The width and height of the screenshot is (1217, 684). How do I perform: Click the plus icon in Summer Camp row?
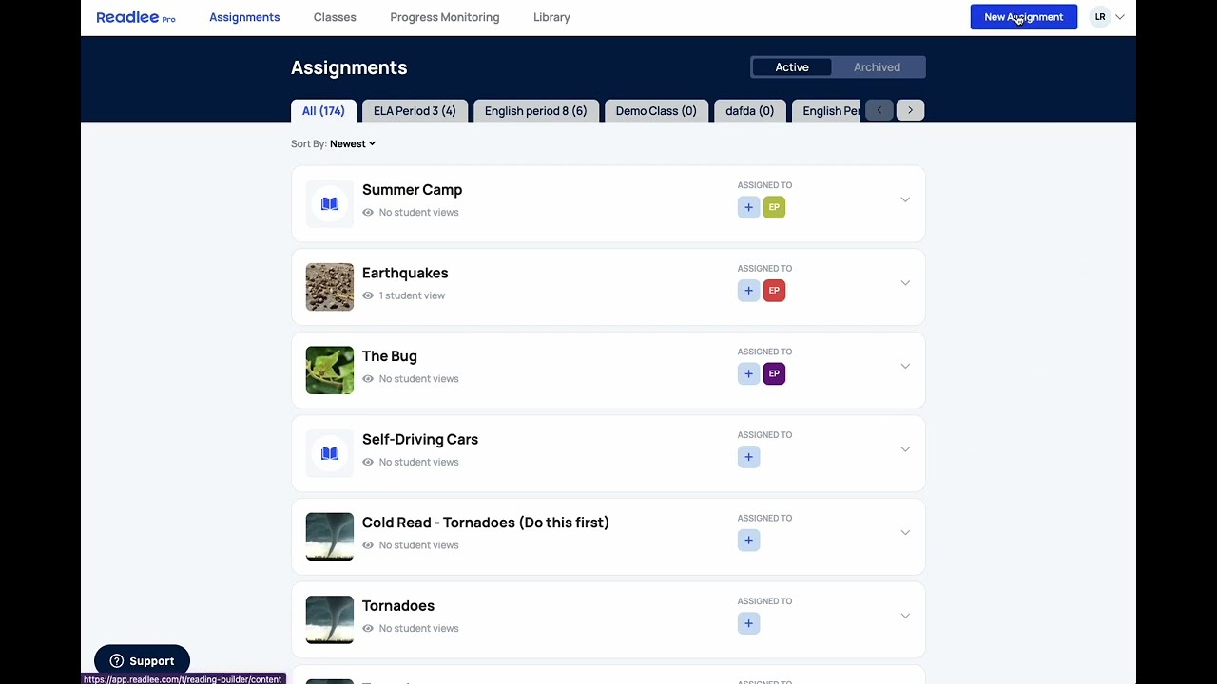point(748,207)
